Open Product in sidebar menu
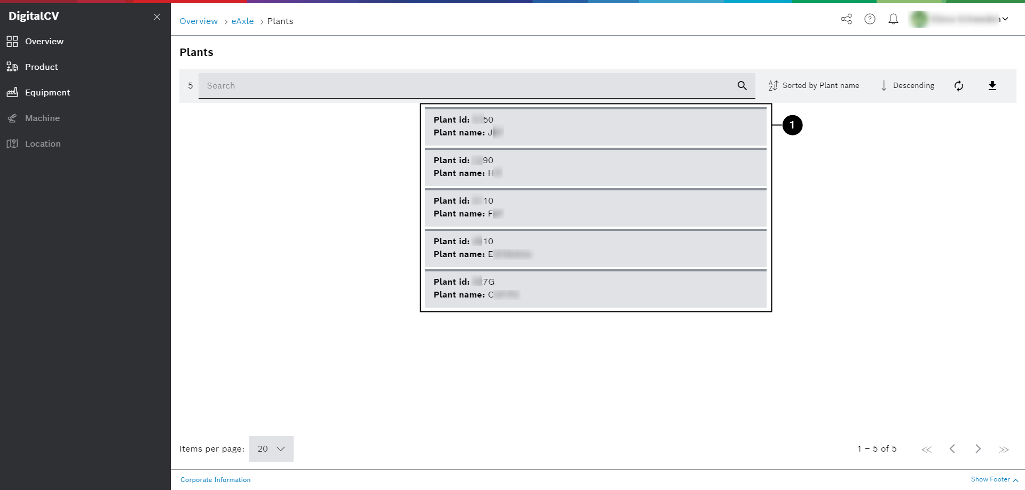Screen dimensions: 1025x490 click(41, 67)
